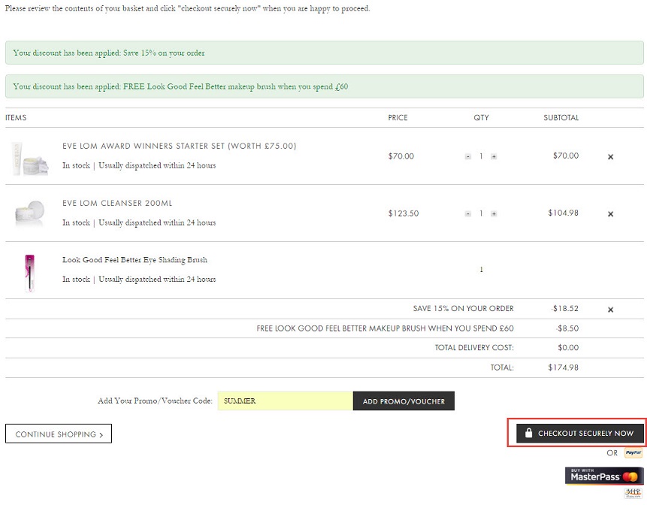Increase quantity of Eve Lom Cleanser 200ml

(494, 213)
